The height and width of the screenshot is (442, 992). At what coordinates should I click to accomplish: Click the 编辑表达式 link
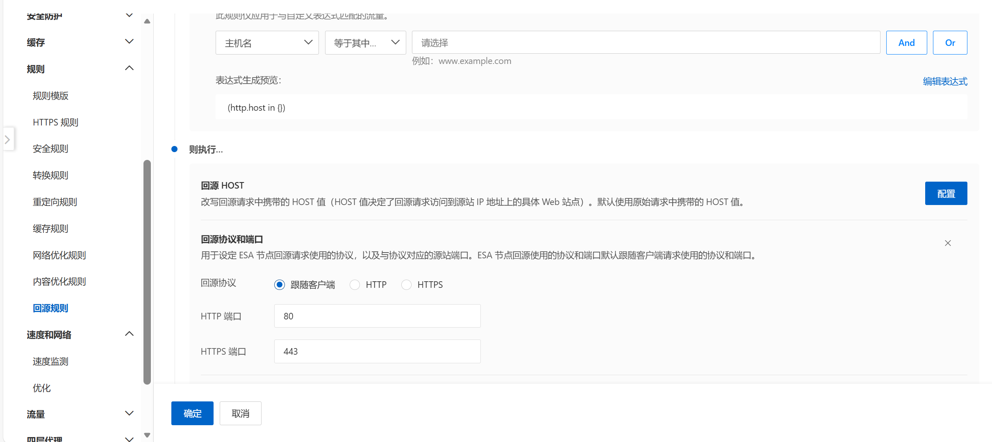click(x=945, y=81)
